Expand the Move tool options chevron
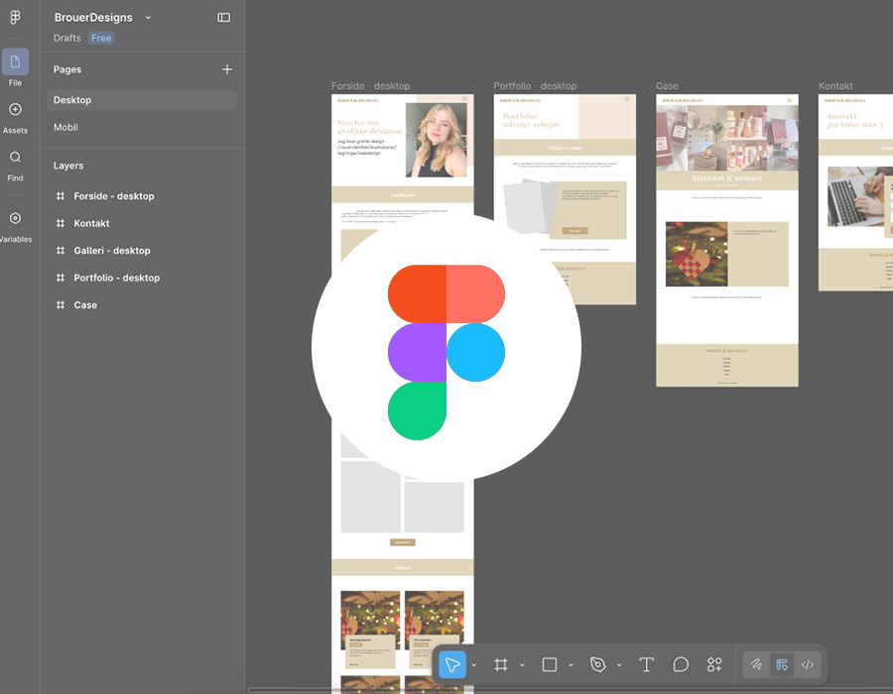This screenshot has width=893, height=694. click(474, 665)
